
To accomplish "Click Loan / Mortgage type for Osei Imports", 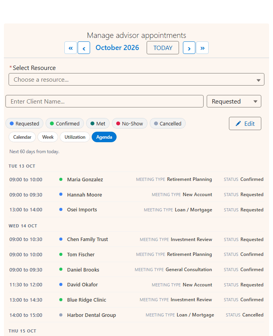I will pos(193,209).
